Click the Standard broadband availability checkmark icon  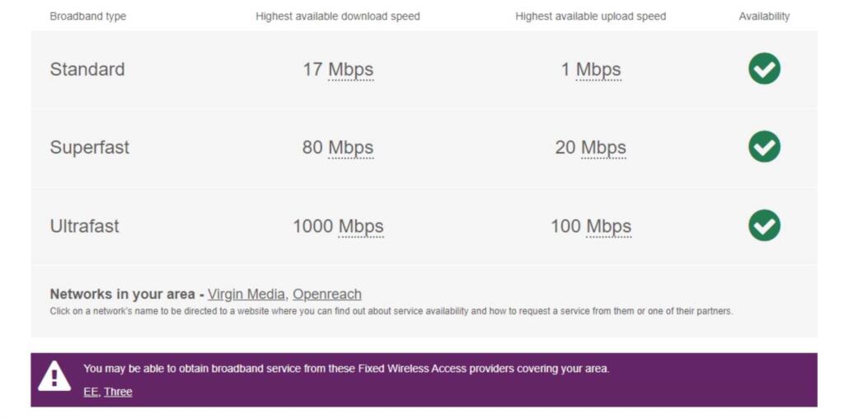point(764,68)
